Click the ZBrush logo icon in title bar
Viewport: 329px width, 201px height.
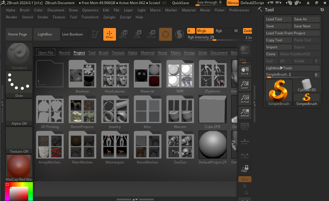pyautogui.click(x=3, y=3)
